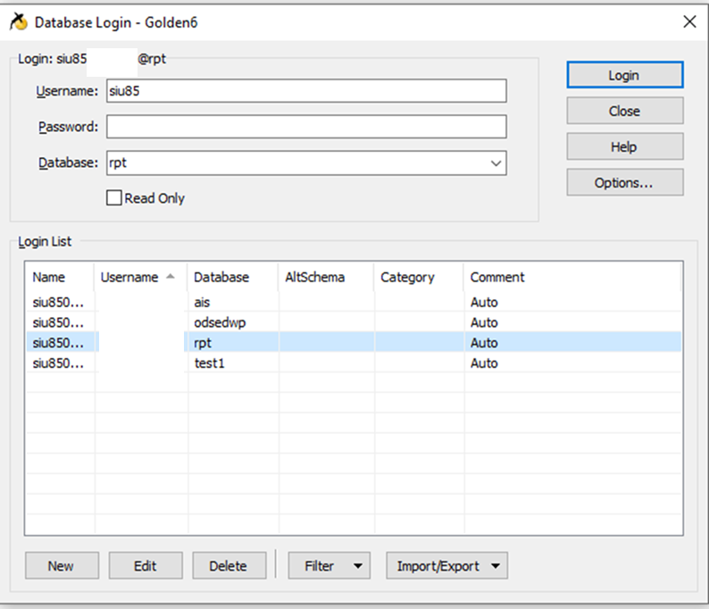Sort login list by Name column
Screen dimensions: 709x609
point(60,277)
